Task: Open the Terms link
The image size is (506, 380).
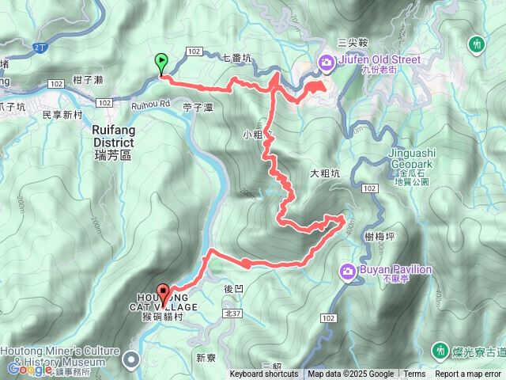Action: [x=413, y=374]
